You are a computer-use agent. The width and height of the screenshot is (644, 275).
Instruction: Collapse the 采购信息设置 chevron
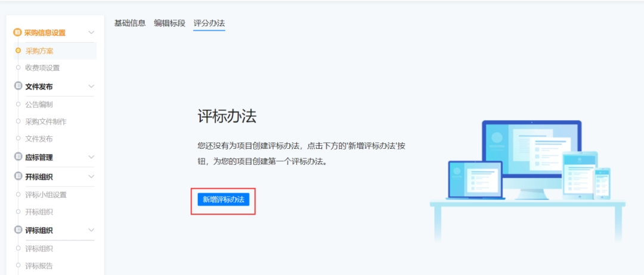pos(91,33)
